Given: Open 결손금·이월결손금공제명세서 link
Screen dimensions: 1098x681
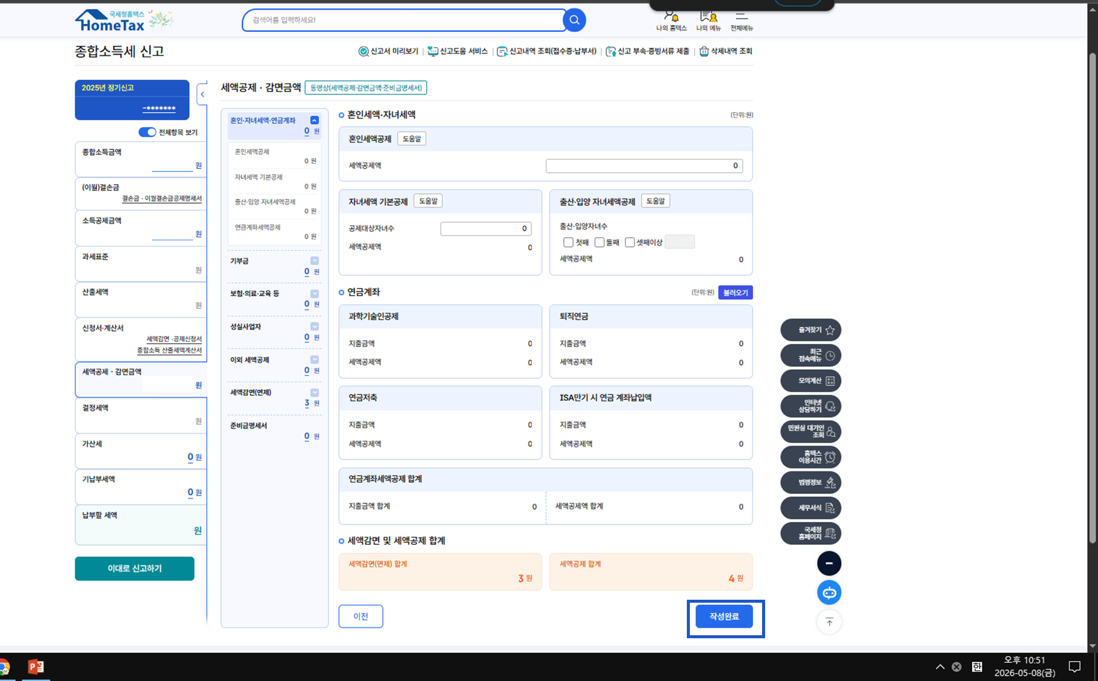Looking at the screenshot, I should point(162,199).
